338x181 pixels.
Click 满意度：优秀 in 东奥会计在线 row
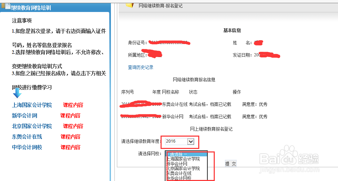point(255,104)
